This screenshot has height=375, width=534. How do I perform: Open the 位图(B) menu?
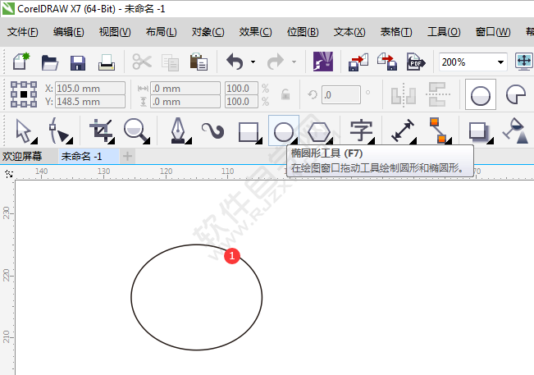point(303,32)
